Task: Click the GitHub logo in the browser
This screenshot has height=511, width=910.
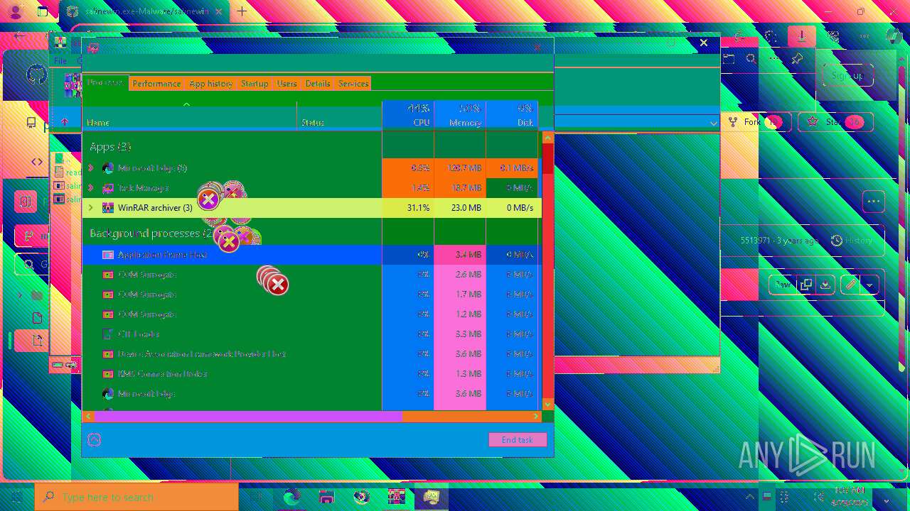Action: 37,75
